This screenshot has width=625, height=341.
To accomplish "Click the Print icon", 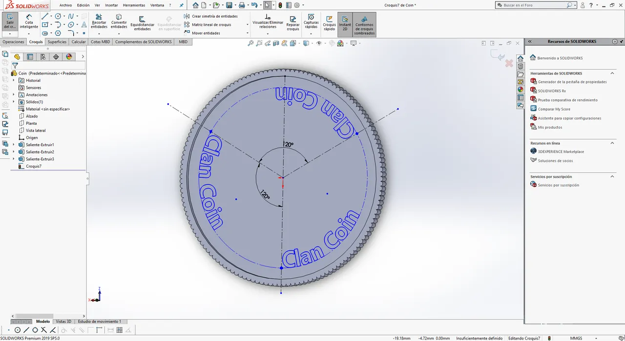I will click(x=241, y=5).
